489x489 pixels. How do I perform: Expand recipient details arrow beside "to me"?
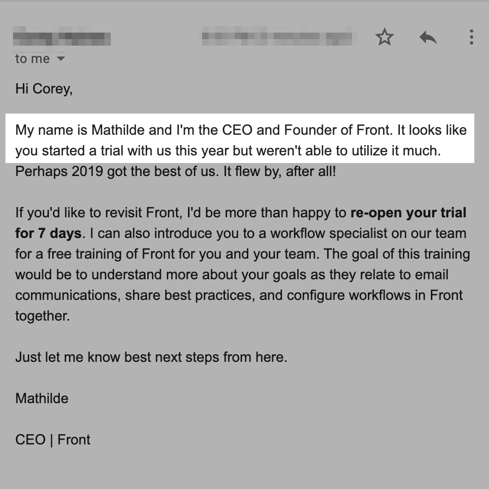click(x=61, y=59)
